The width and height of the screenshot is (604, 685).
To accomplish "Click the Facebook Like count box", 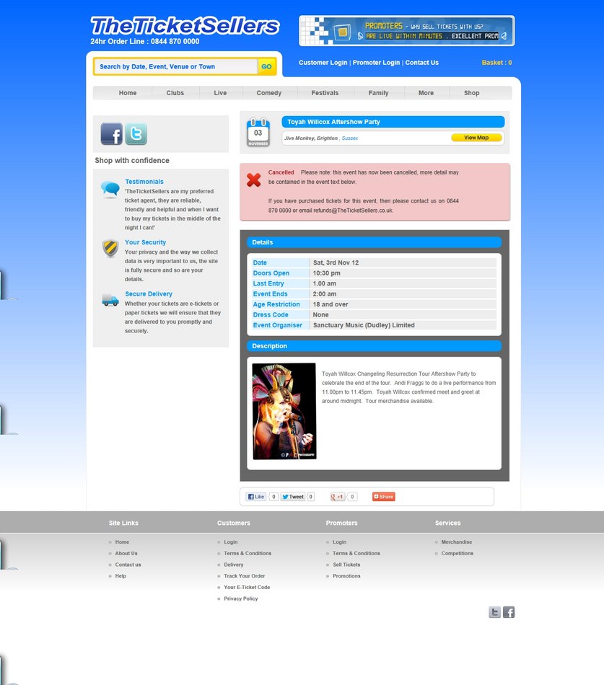I will (x=273, y=497).
